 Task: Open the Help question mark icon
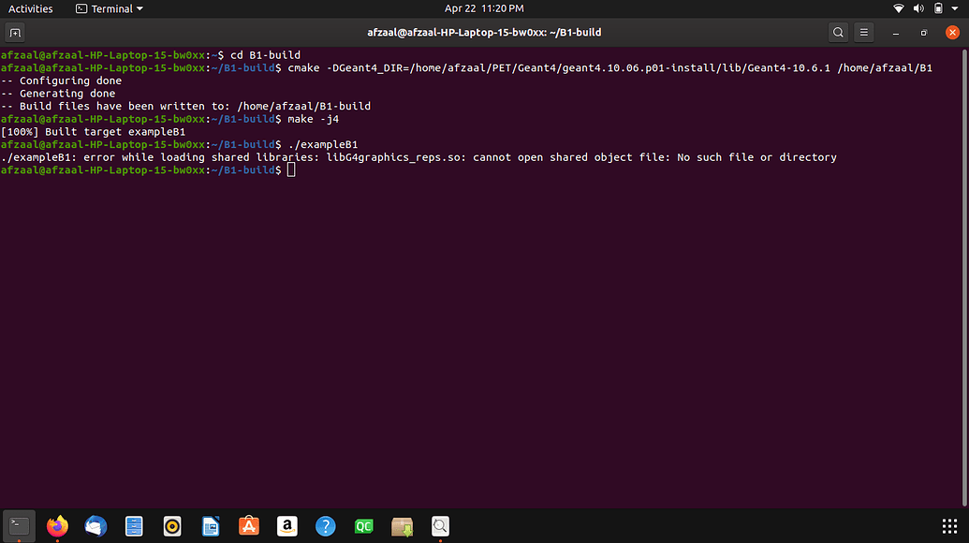tap(325, 526)
